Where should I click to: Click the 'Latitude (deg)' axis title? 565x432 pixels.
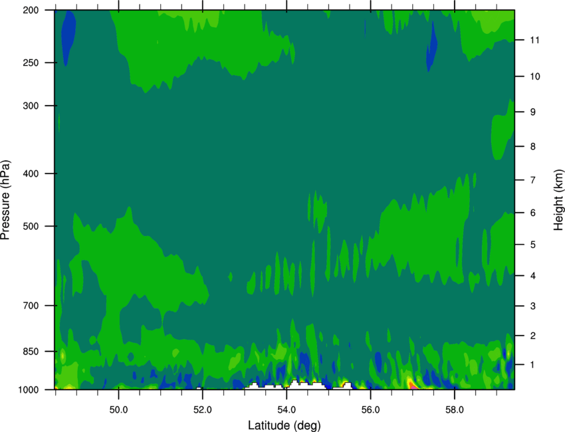(x=284, y=425)
